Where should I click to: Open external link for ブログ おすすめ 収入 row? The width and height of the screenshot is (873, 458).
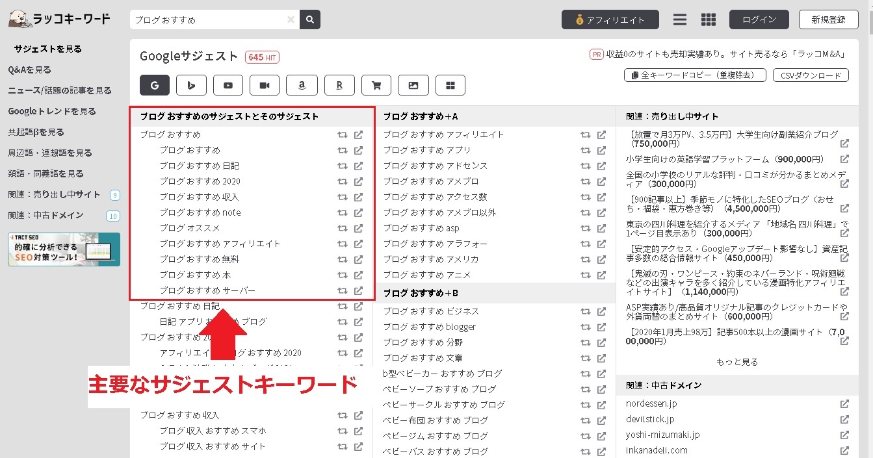358,197
